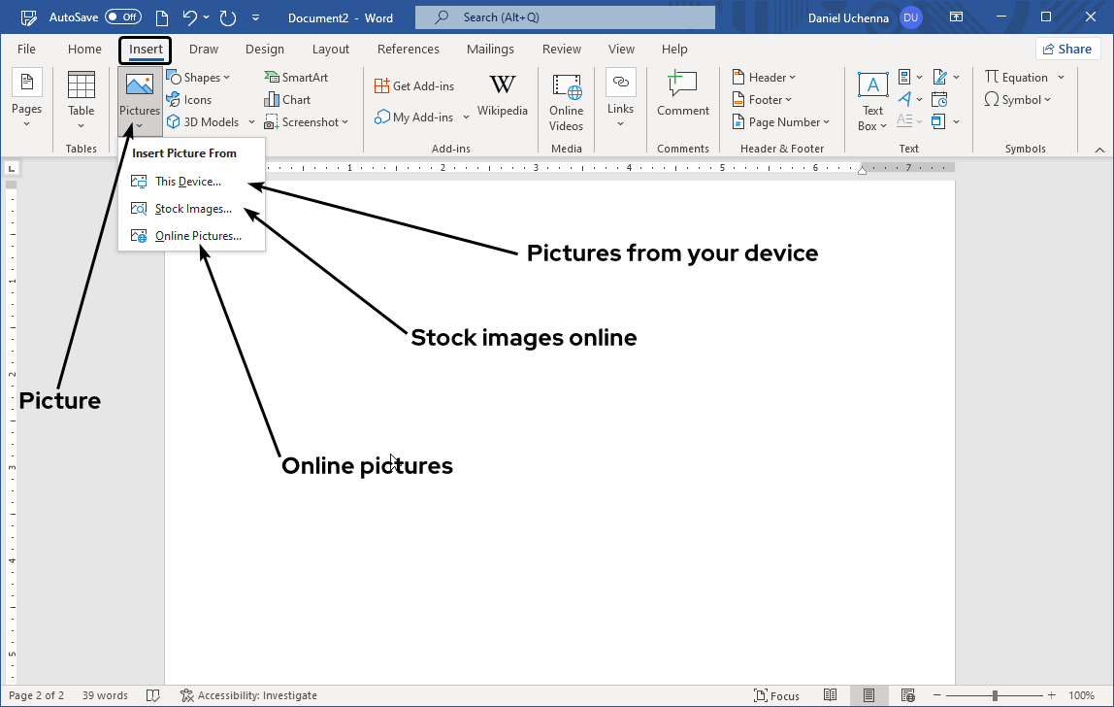The image size is (1114, 707).
Task: Open word count from 39 words status
Action: pyautogui.click(x=105, y=695)
